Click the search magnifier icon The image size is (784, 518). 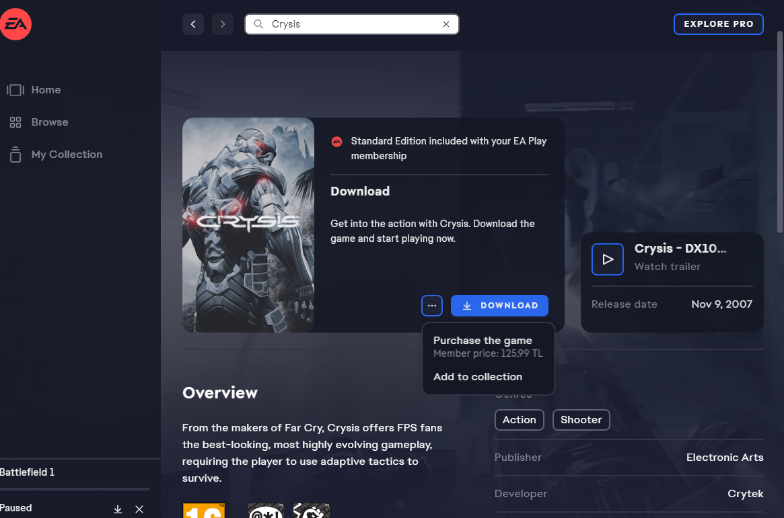click(x=258, y=24)
